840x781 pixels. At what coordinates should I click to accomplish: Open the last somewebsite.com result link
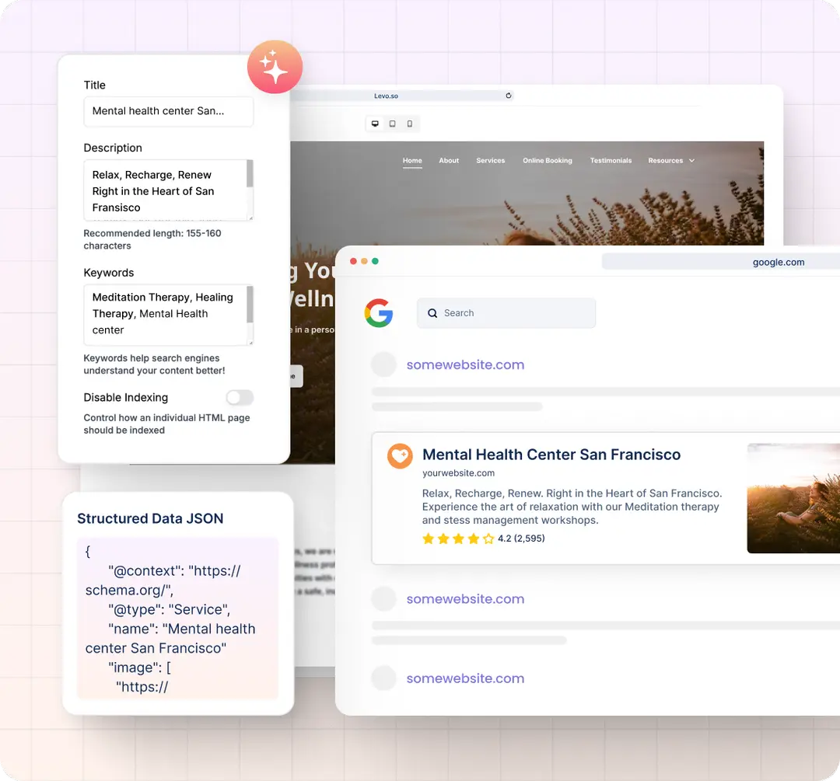(465, 678)
